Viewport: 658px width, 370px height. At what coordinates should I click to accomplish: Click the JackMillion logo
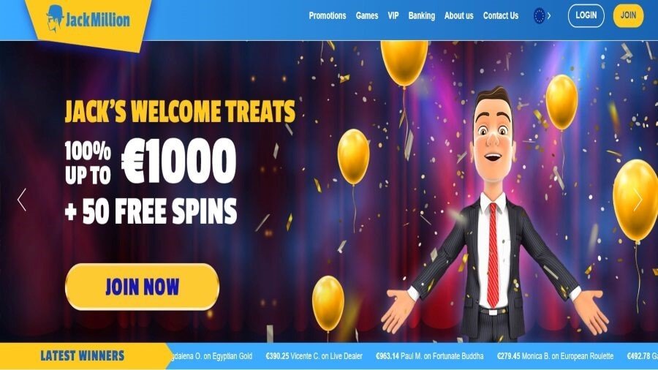coord(88,19)
